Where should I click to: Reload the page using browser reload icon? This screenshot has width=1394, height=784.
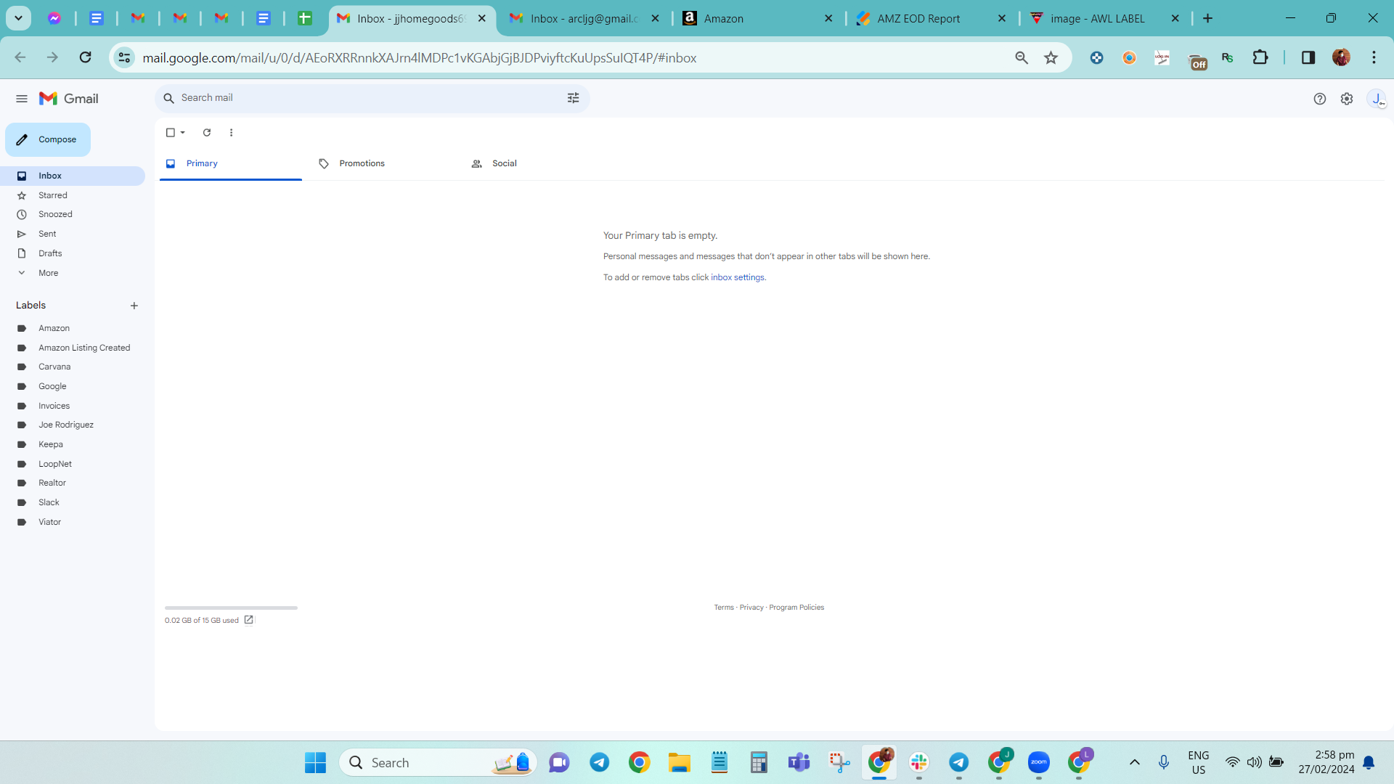coord(85,57)
